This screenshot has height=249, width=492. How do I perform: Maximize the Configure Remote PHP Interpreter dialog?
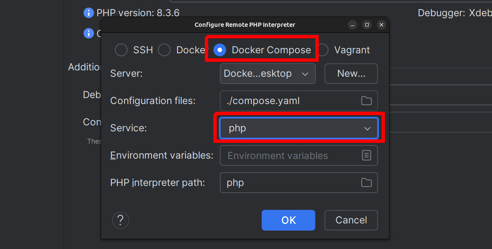[367, 25]
